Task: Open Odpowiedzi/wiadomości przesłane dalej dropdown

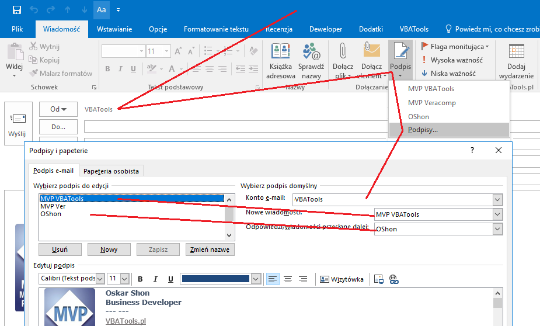Action: click(497, 229)
